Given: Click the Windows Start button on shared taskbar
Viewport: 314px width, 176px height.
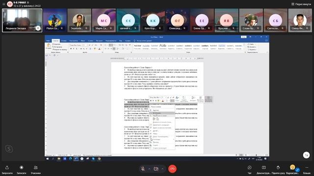Looking at the screenshot, I should pyautogui.click(x=48, y=159).
